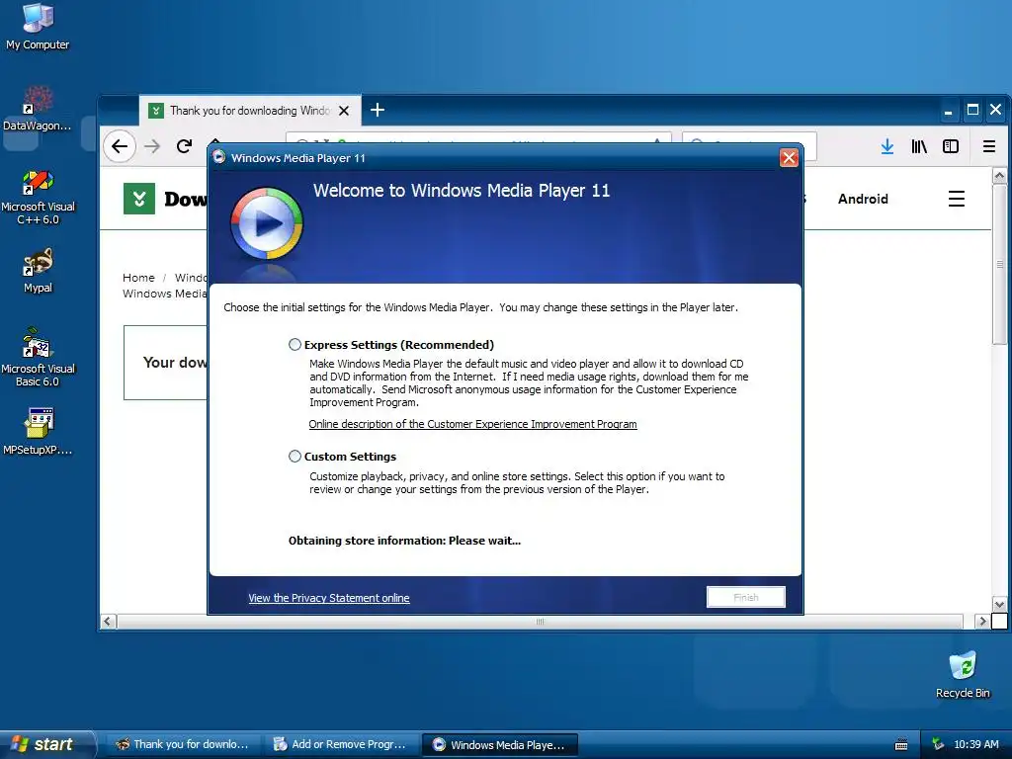Click the horizontal scrollbar left arrow
The width and height of the screenshot is (1012, 759).
[108, 621]
